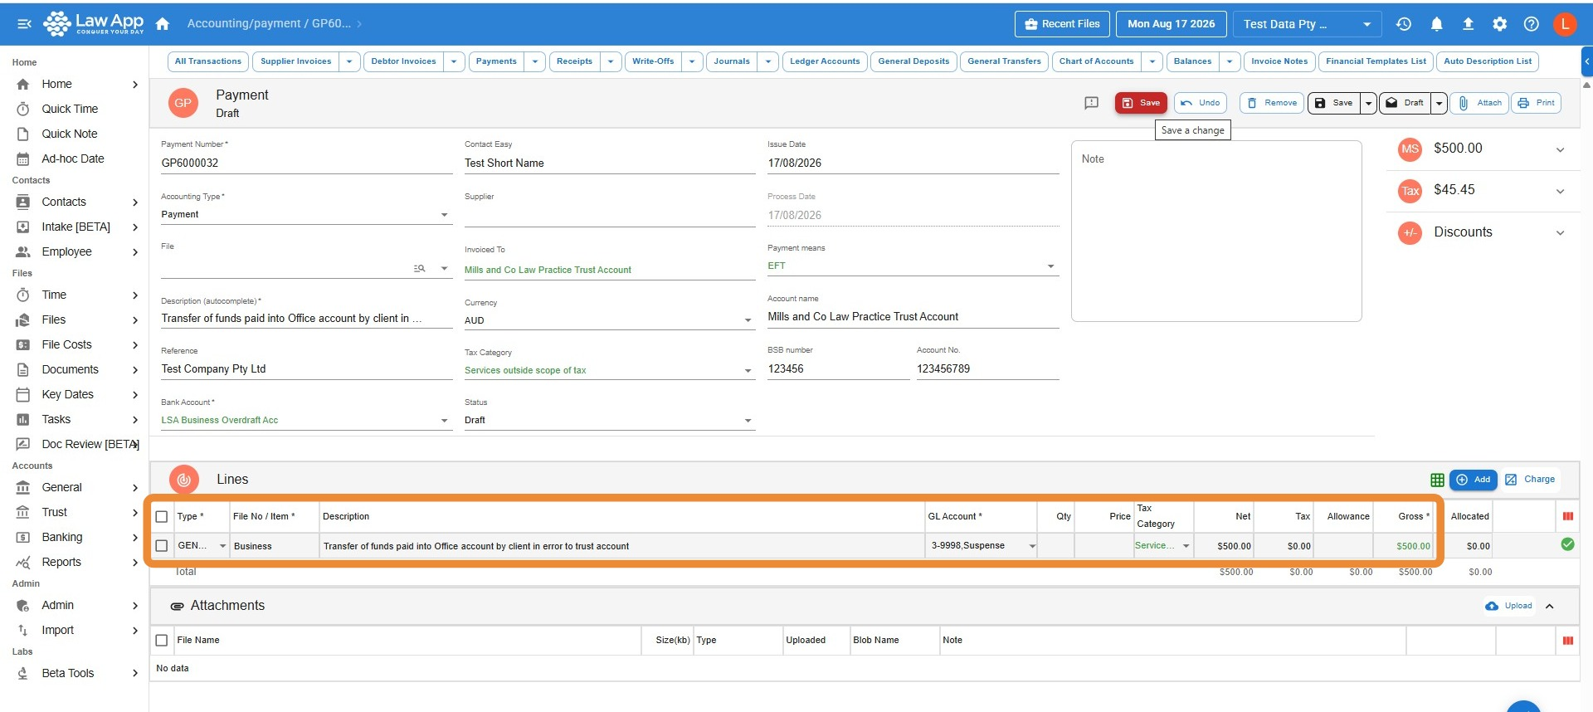
Task: Click the Recent Files button
Action: [1062, 24]
